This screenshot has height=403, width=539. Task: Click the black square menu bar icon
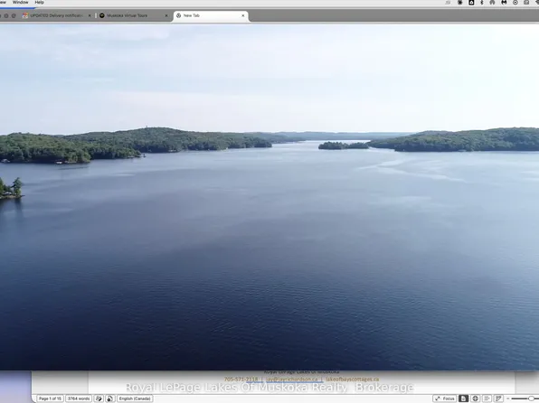[471, 3]
